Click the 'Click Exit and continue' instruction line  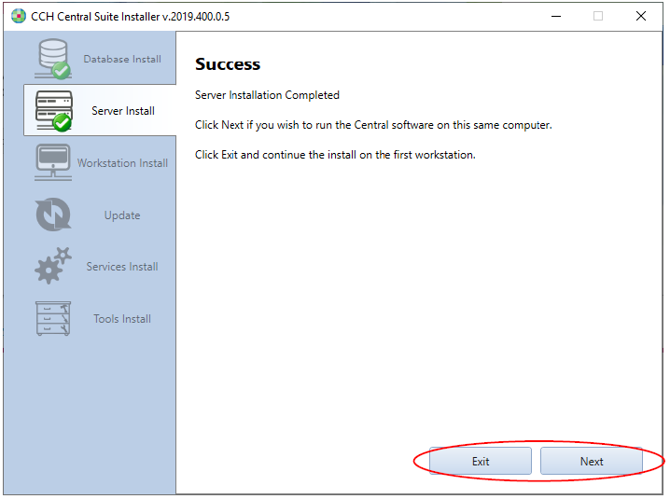(335, 155)
